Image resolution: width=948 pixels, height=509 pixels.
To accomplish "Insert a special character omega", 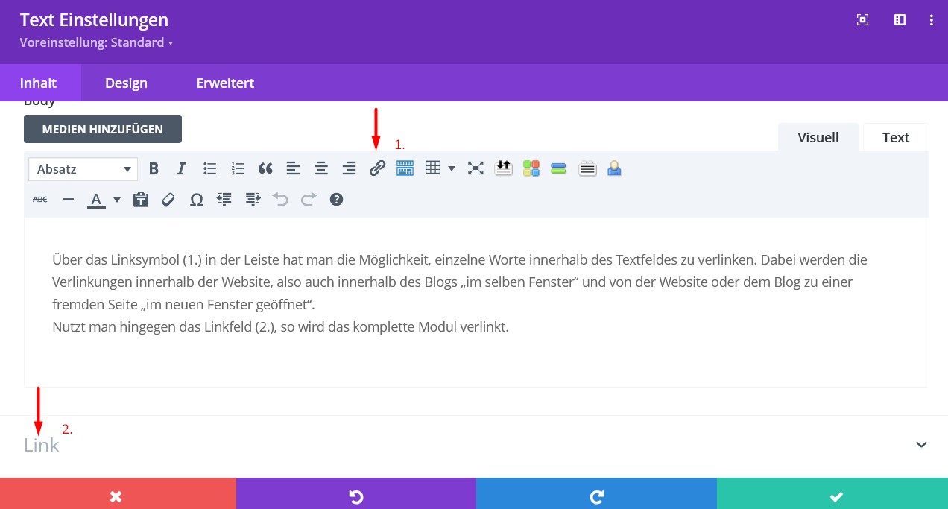I will click(197, 199).
